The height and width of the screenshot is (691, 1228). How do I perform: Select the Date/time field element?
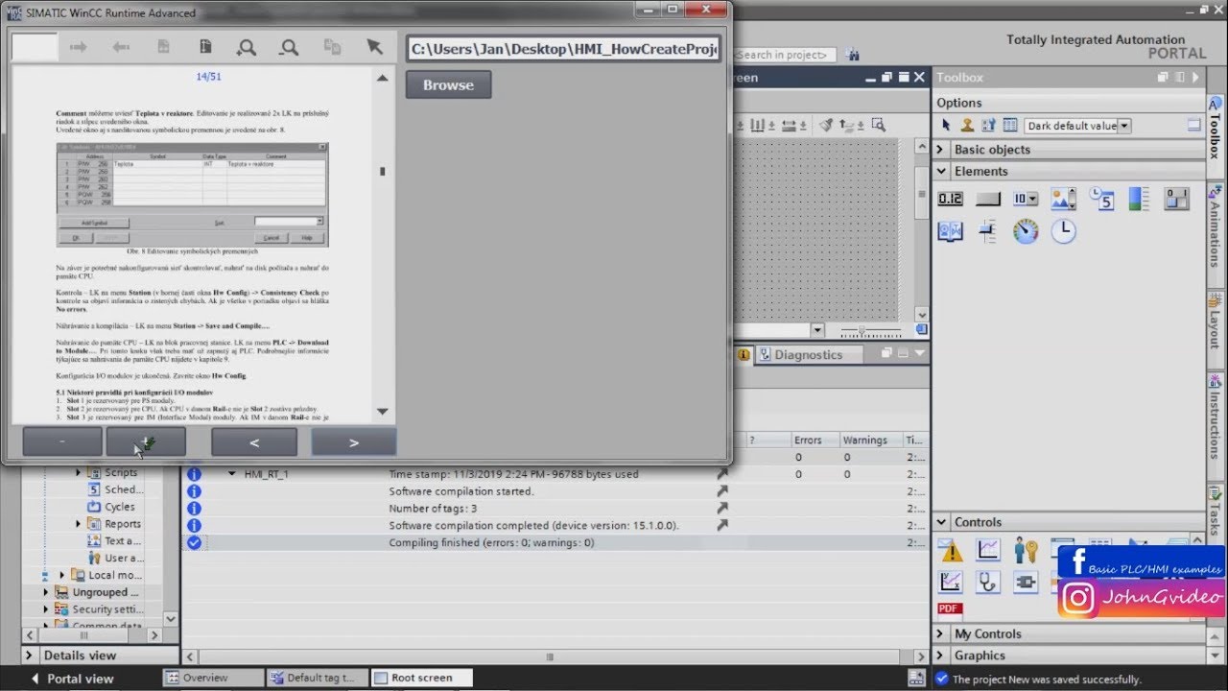click(1101, 199)
